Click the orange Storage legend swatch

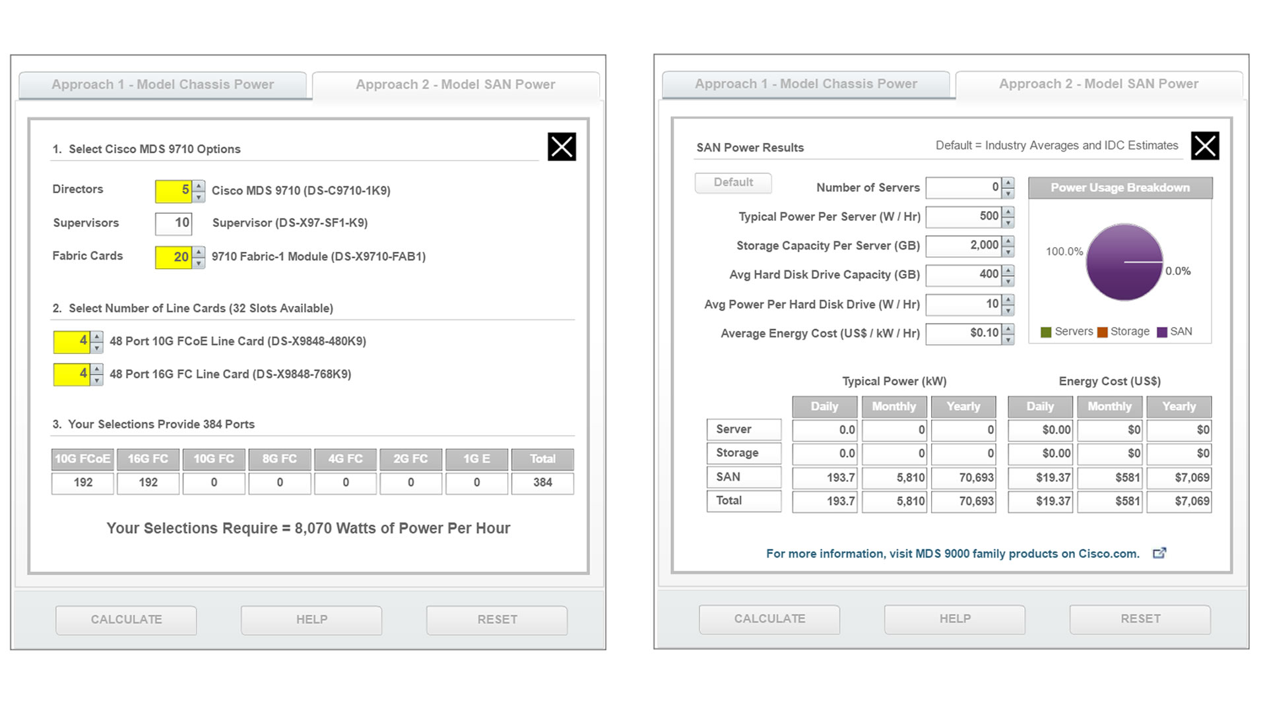(x=1102, y=332)
